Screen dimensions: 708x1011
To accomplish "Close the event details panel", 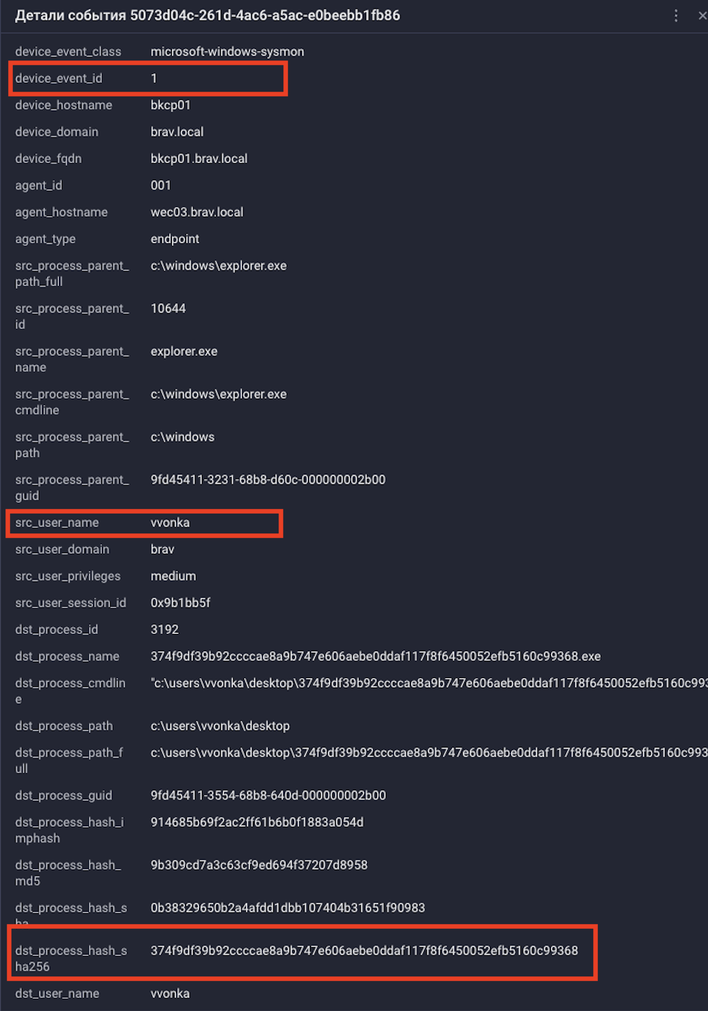I will 702,16.
